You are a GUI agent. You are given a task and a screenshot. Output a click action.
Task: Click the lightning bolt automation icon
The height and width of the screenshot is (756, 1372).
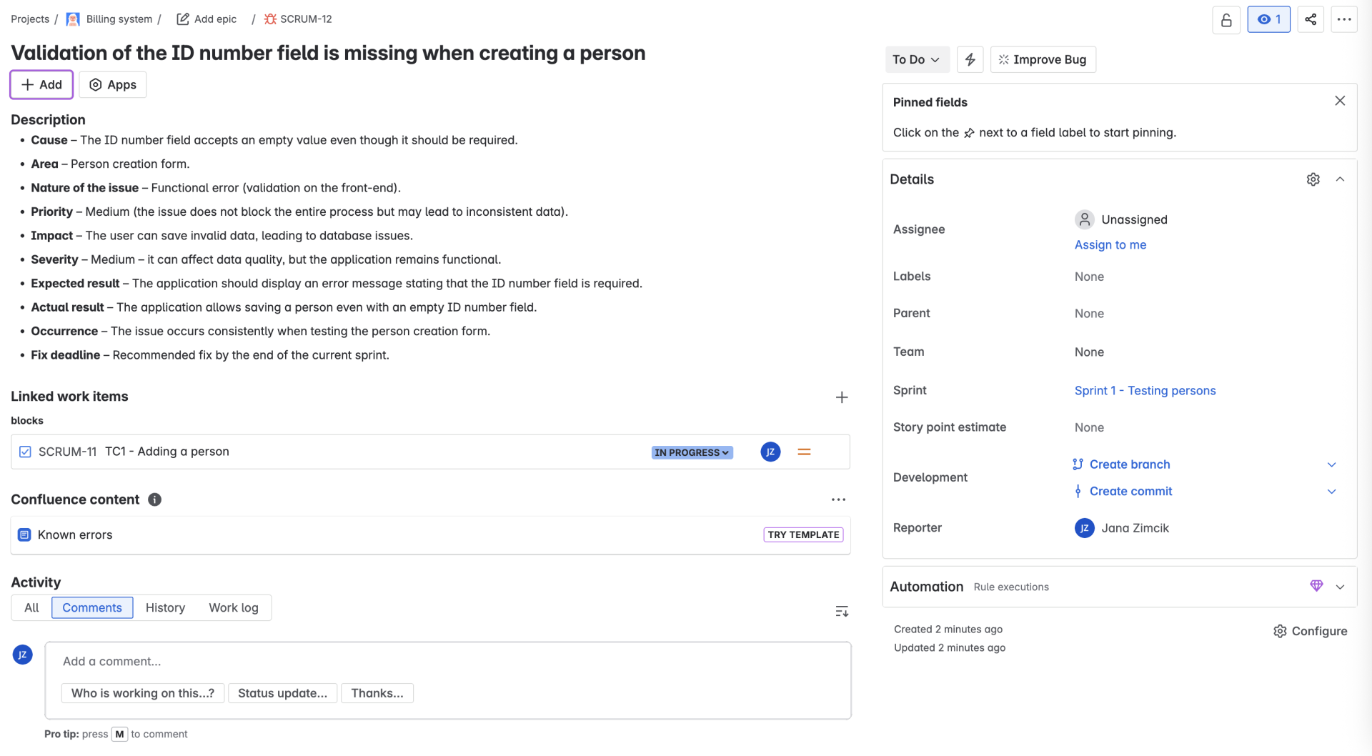(x=970, y=59)
